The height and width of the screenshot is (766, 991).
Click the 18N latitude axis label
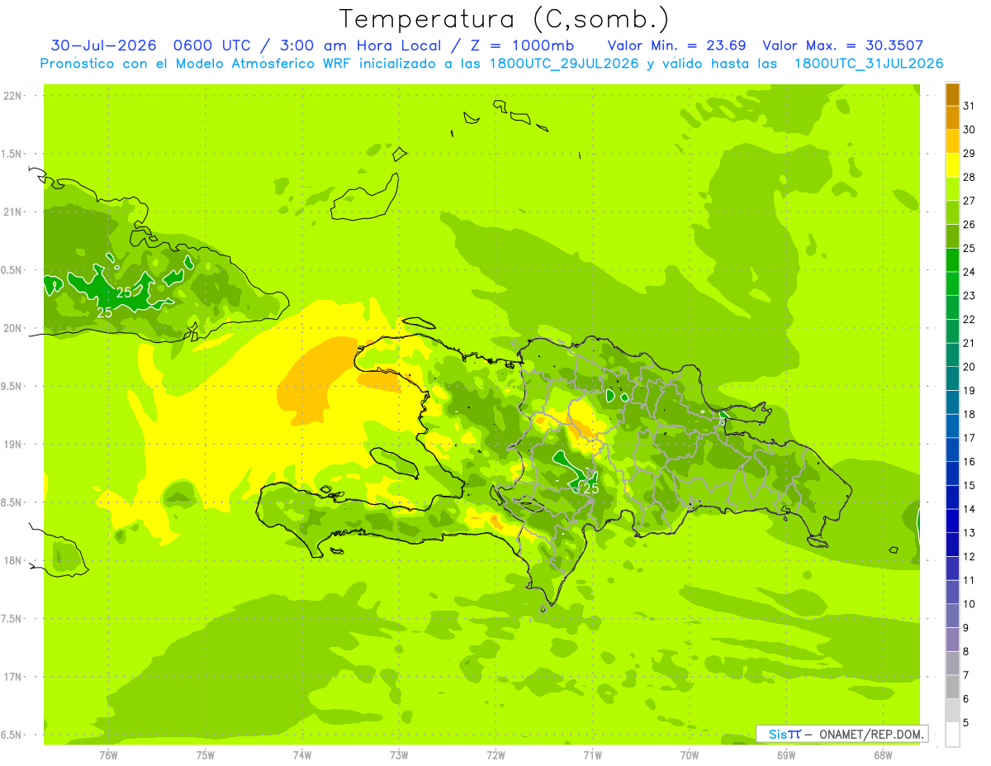point(13,560)
